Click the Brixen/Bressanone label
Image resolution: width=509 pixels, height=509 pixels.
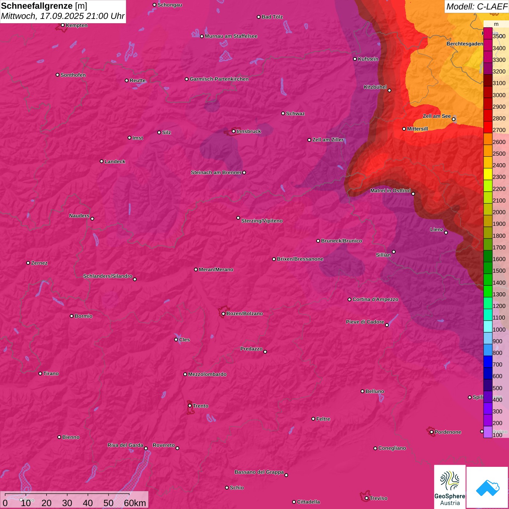[x=300, y=259]
